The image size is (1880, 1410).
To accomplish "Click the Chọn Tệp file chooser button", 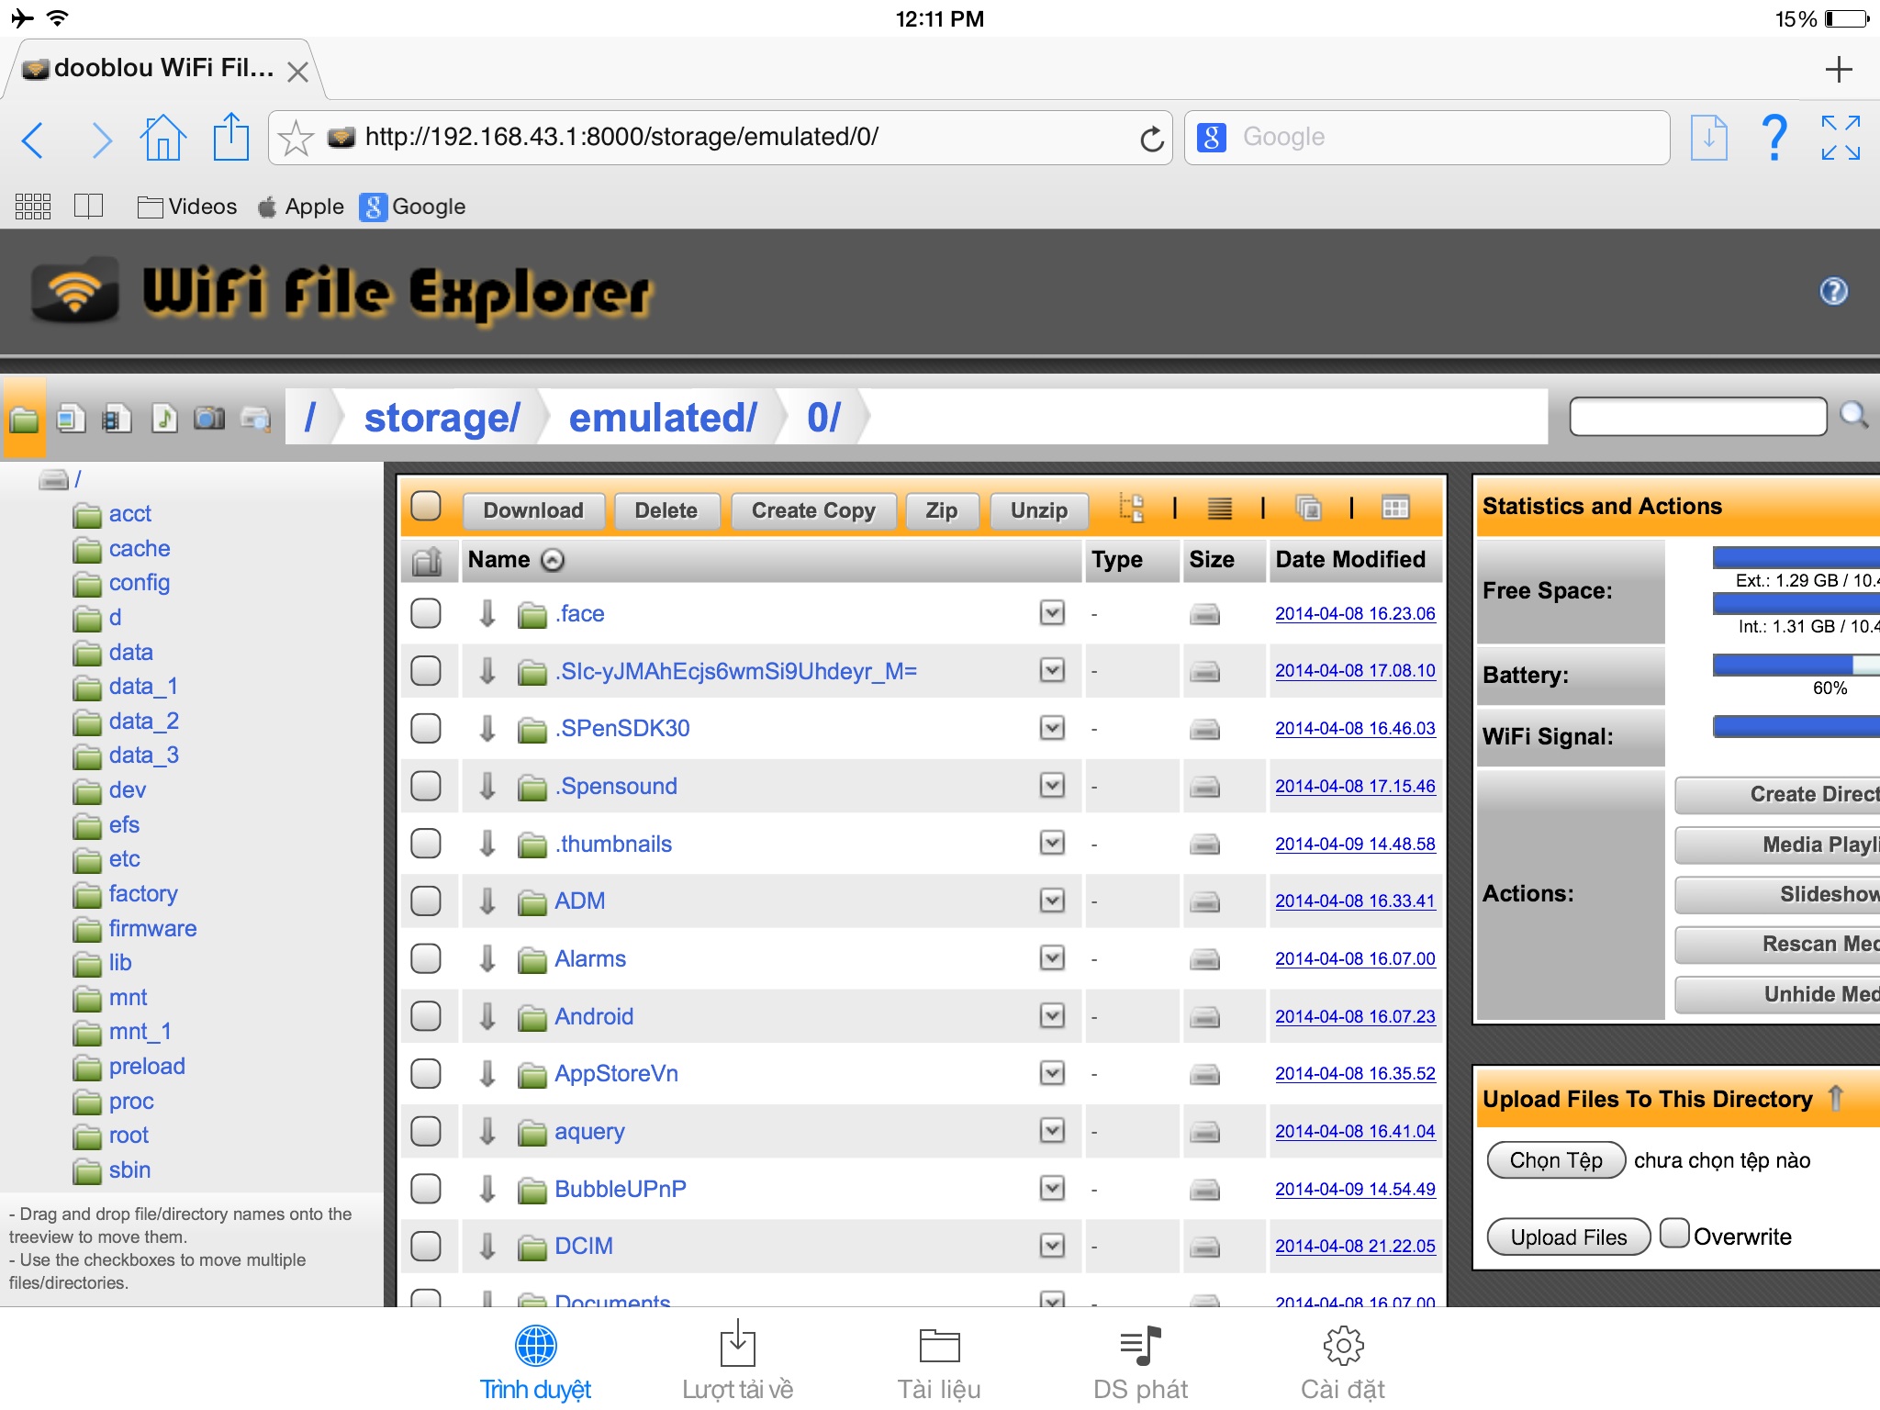I will 1556,1160.
